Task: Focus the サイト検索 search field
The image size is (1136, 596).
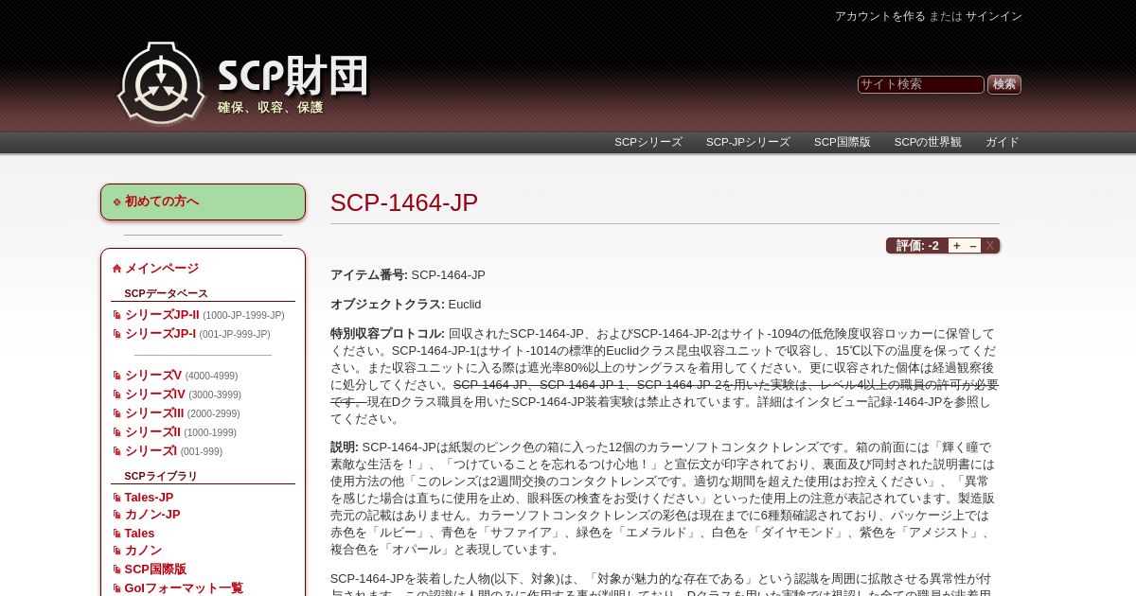Action: pos(921,84)
